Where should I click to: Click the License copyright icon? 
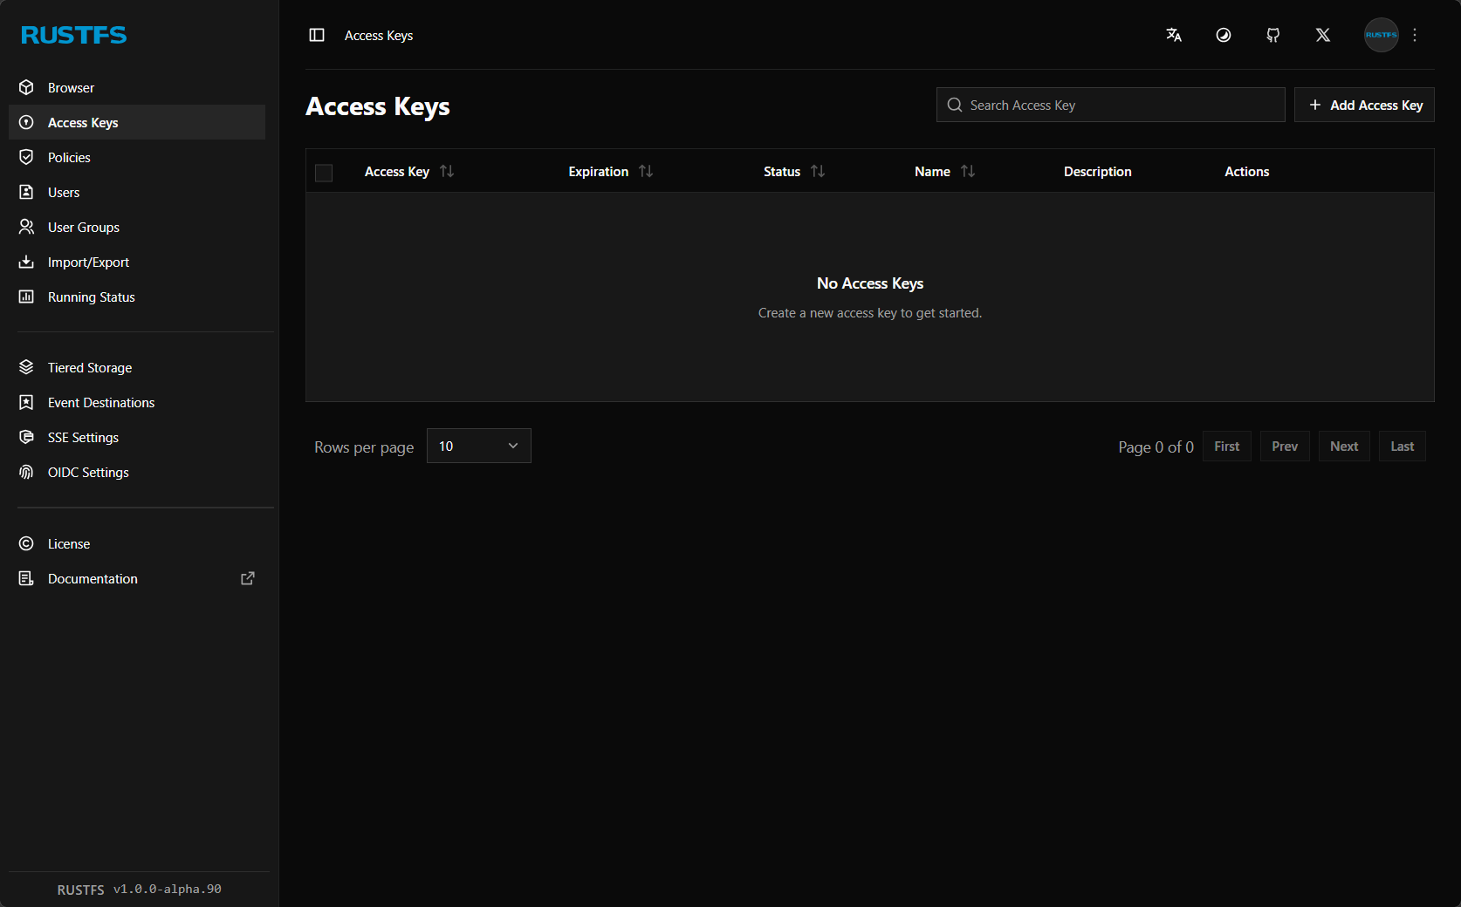[26, 543]
